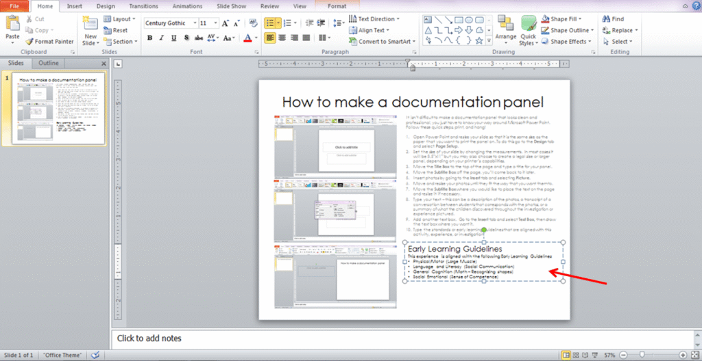702x361 pixels.
Task: Justify the paragraph text
Action: click(306, 38)
